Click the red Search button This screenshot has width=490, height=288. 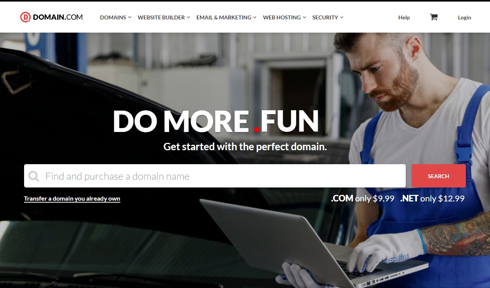point(439,176)
